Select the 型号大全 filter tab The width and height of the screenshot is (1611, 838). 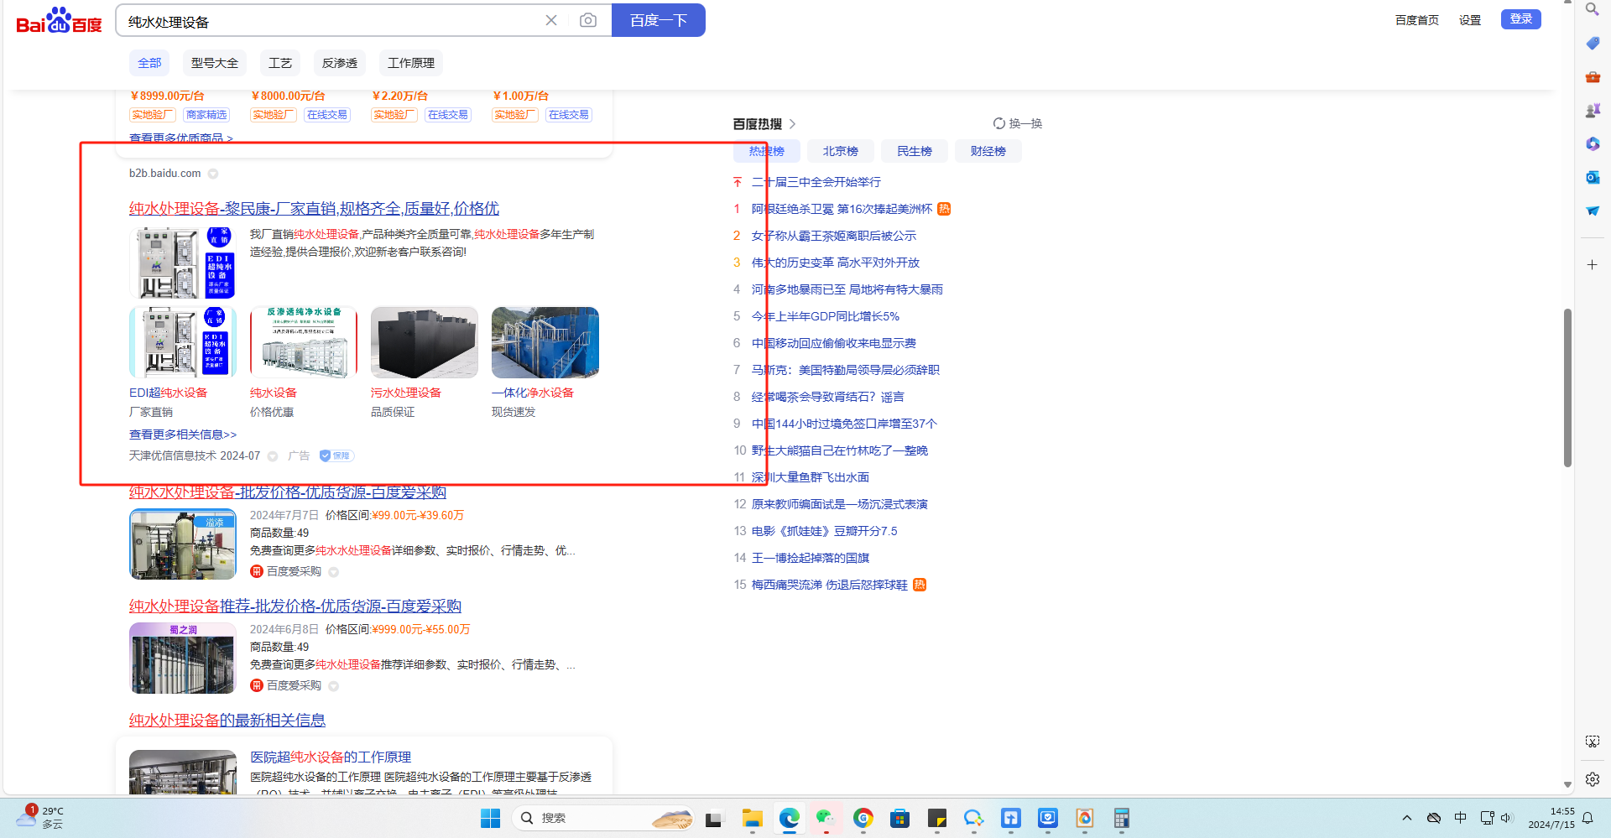[x=215, y=63]
